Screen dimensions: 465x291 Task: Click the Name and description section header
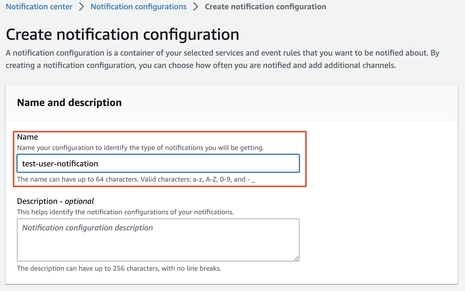click(x=69, y=103)
